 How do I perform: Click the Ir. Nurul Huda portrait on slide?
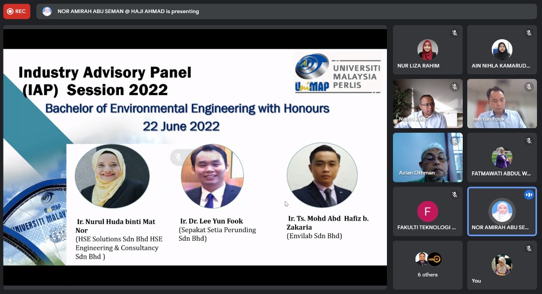[112, 176]
